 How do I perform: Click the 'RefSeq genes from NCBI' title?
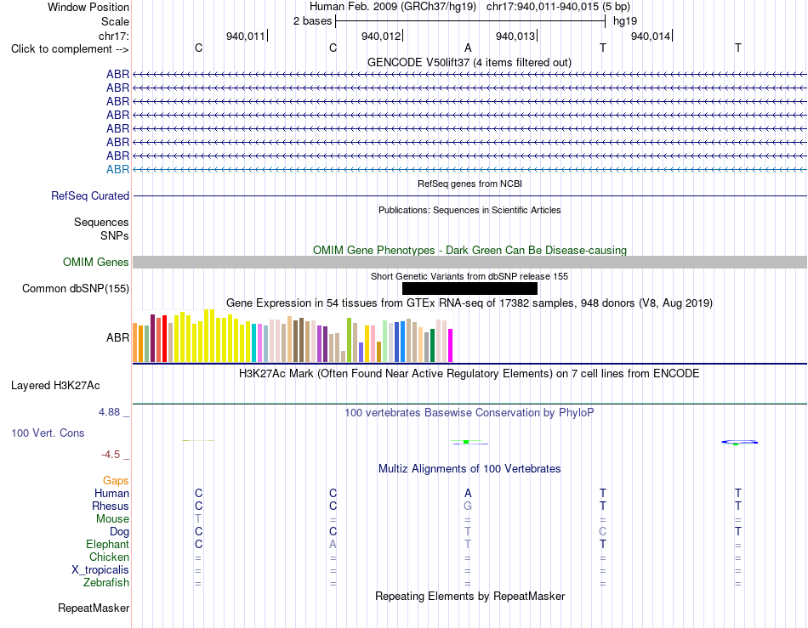469,184
